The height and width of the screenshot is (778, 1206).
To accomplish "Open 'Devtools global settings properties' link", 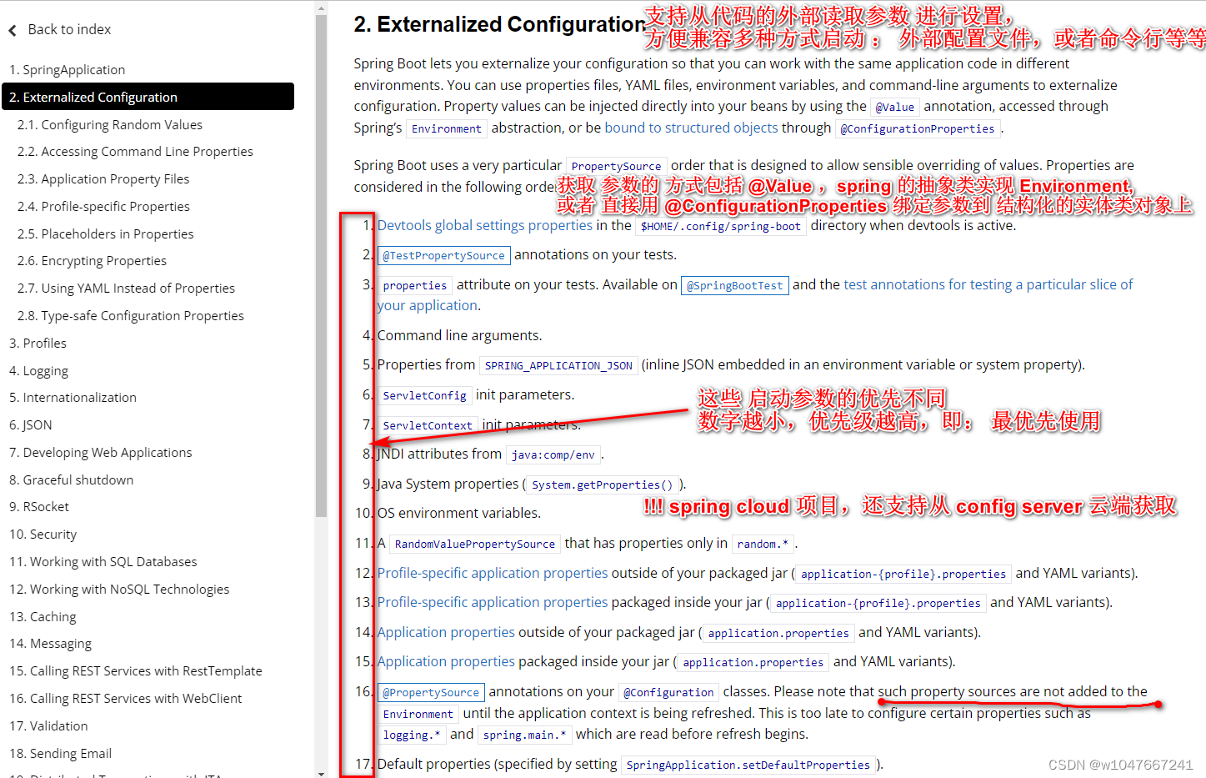I will click(x=485, y=225).
